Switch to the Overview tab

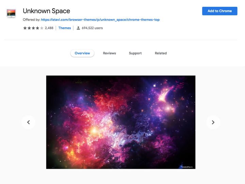(x=82, y=53)
